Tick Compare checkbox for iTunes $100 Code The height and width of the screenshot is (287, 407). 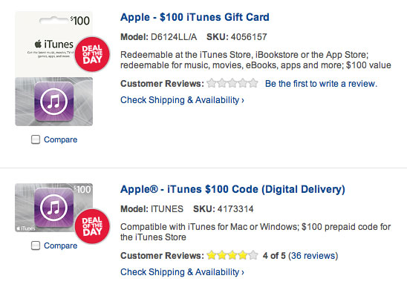pyautogui.click(x=36, y=245)
